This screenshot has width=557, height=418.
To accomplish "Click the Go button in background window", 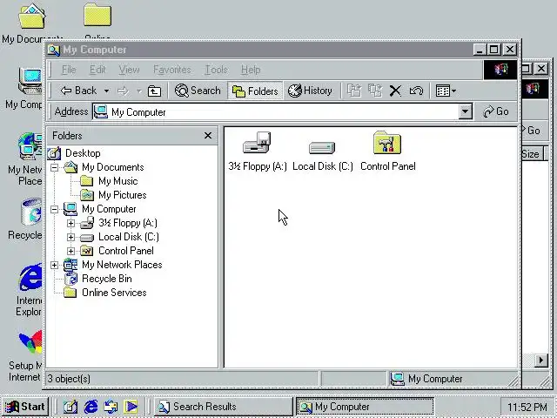I will (x=532, y=131).
